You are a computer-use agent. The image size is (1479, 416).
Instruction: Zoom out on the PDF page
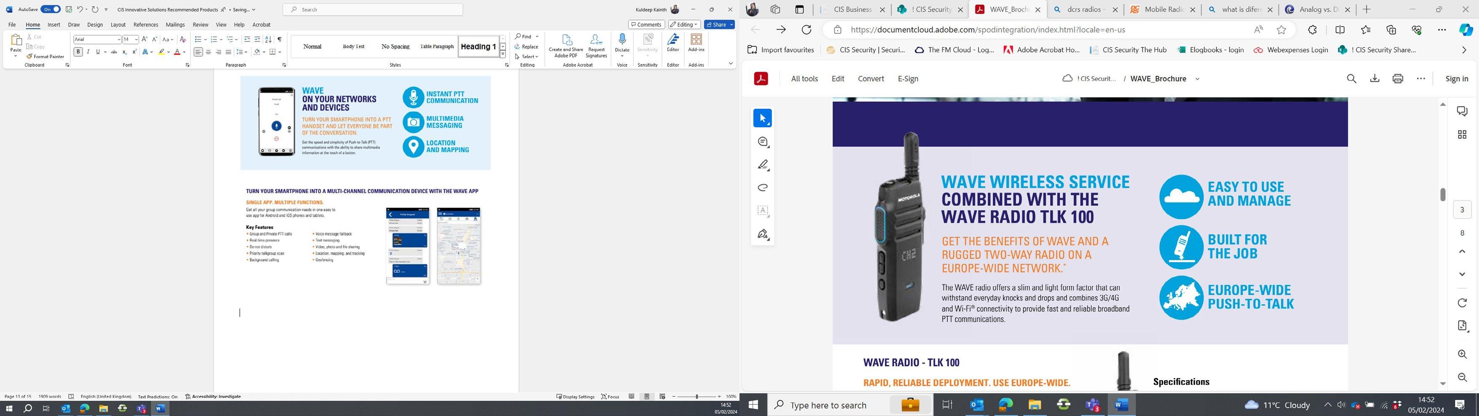point(1462,378)
